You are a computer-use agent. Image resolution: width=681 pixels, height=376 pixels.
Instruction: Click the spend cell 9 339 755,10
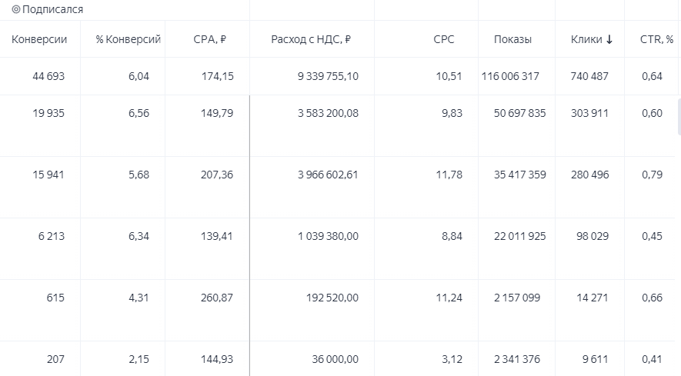click(x=328, y=76)
